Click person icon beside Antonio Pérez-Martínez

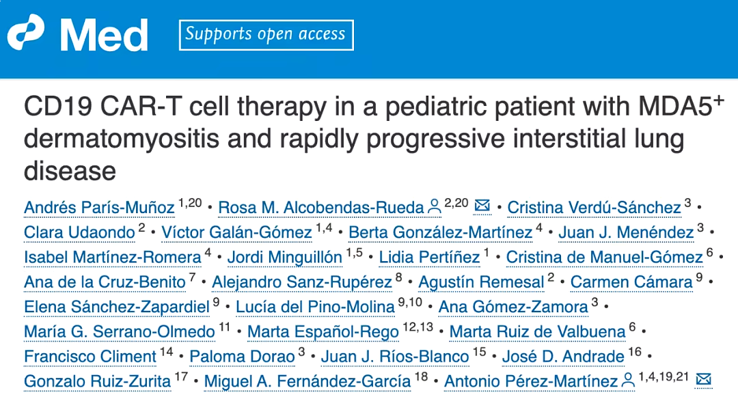pyautogui.click(x=629, y=380)
